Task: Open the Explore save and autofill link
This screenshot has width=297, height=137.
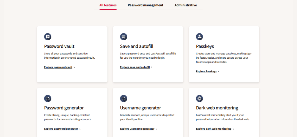Action: click(x=135, y=67)
